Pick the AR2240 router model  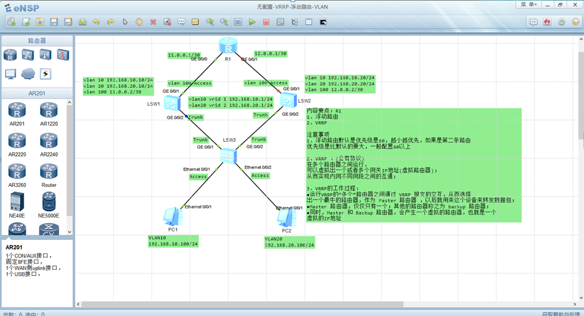click(49, 145)
